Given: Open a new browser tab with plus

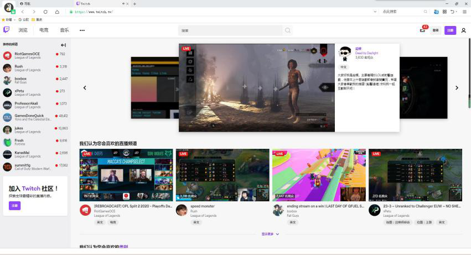Looking at the screenshot, I should pyautogui.click(x=134, y=4).
